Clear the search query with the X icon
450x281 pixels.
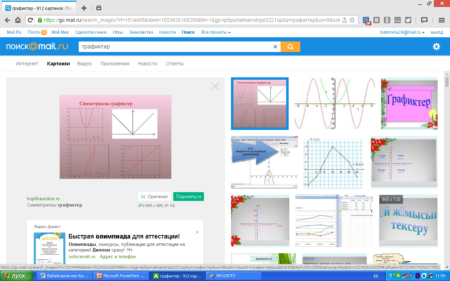point(275,46)
